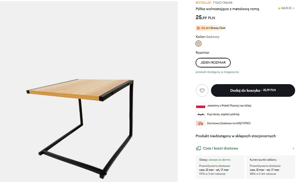Click Darmowa Dostawa na WSZYSTKO link
302x182 pixels.
(229, 123)
